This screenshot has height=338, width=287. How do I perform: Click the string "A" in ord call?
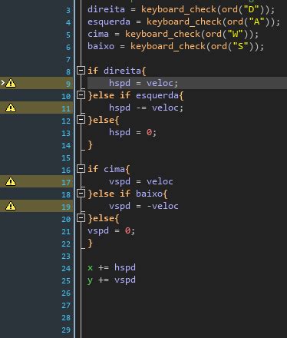click(x=257, y=22)
